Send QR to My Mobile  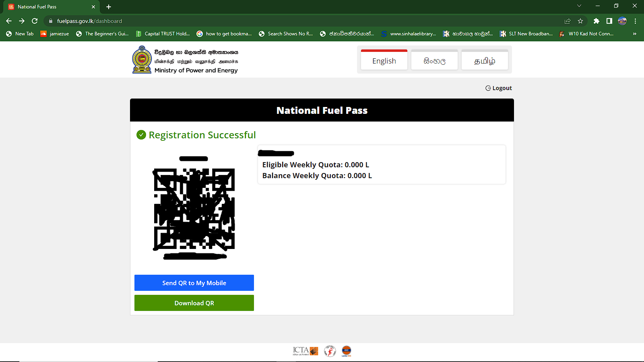[x=194, y=283]
